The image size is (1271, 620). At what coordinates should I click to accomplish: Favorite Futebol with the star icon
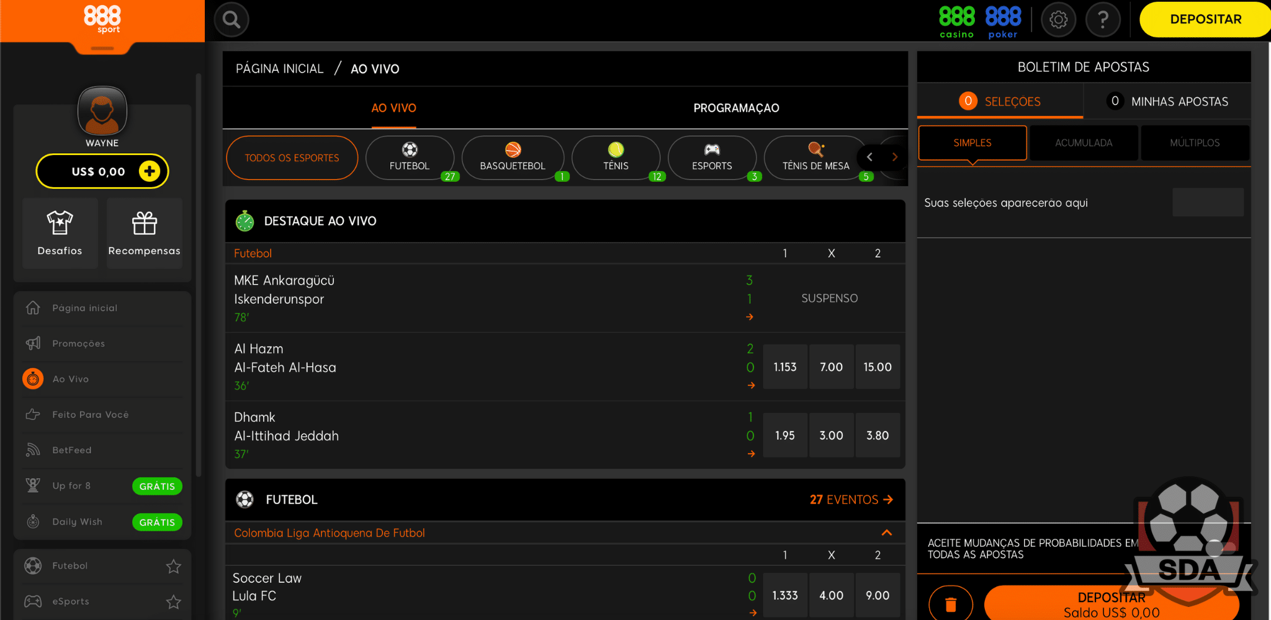tap(174, 566)
